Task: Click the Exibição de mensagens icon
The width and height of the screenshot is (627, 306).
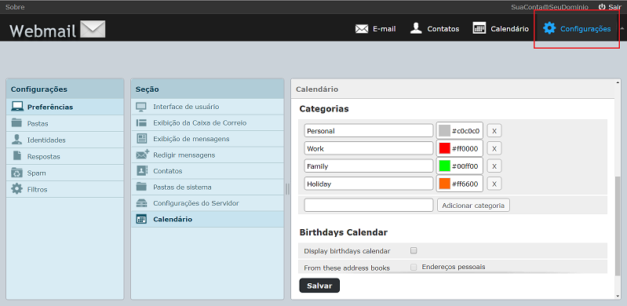Action: (x=141, y=139)
